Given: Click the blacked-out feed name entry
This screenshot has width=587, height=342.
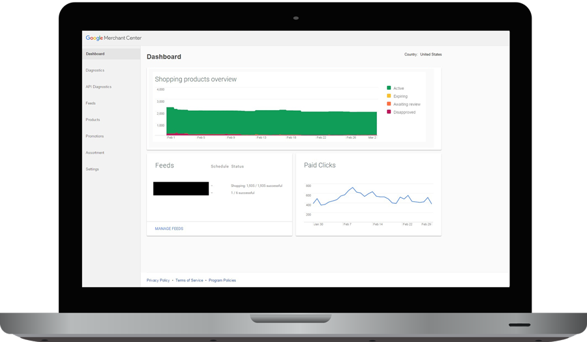Looking at the screenshot, I should pyautogui.click(x=181, y=188).
